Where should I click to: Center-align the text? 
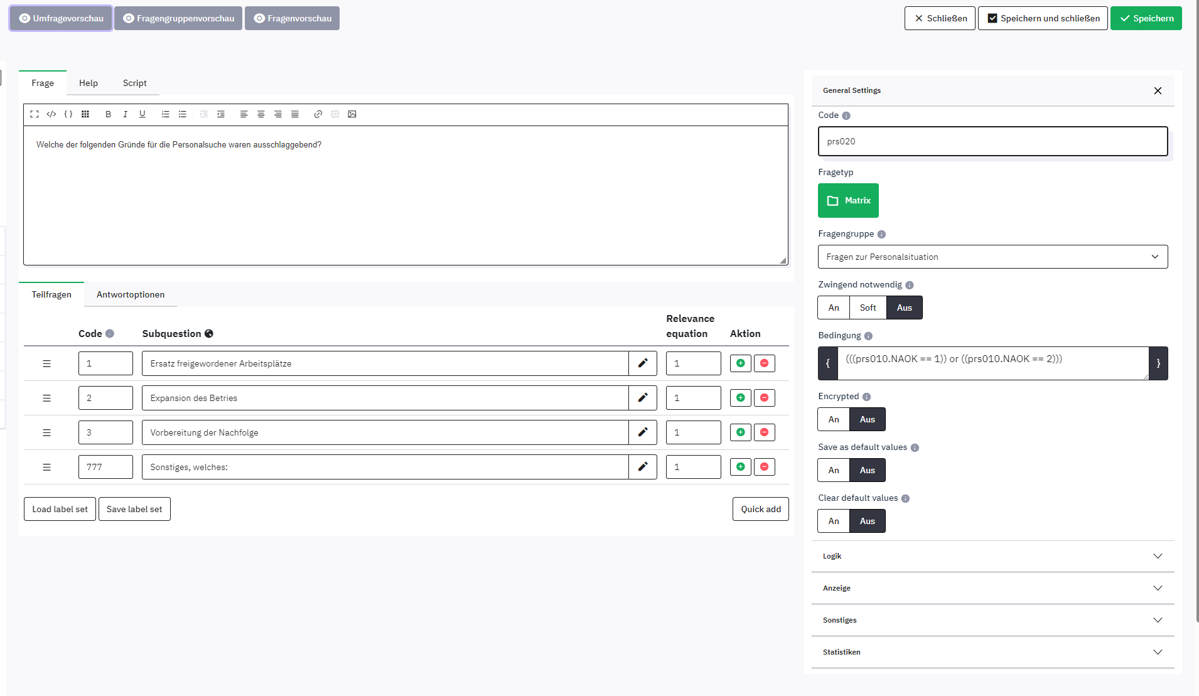[261, 114]
